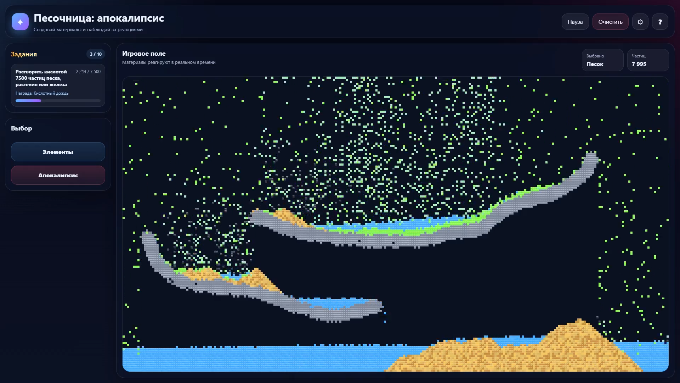The width and height of the screenshot is (680, 383).
Task: Click the Задания panel heading
Action: (x=24, y=54)
